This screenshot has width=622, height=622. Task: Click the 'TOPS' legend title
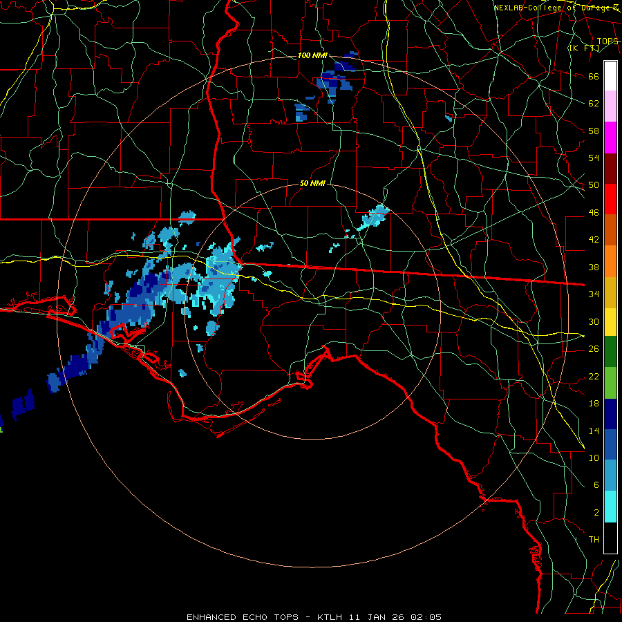pos(607,41)
